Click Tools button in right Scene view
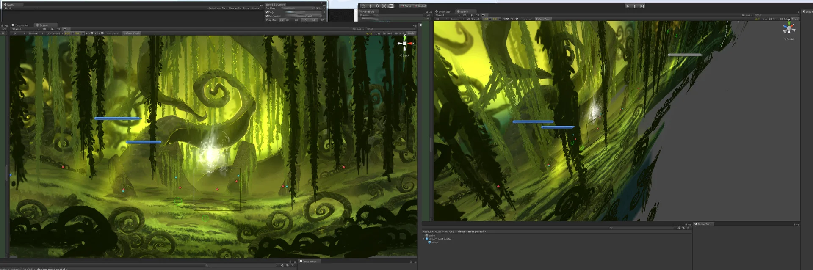The height and width of the screenshot is (270, 813). (795, 19)
